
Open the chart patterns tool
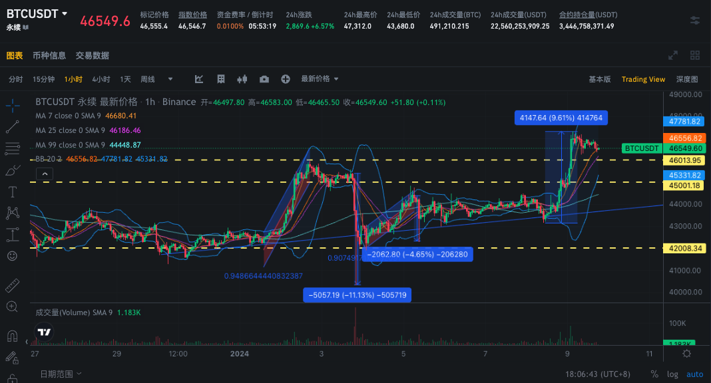(13, 213)
